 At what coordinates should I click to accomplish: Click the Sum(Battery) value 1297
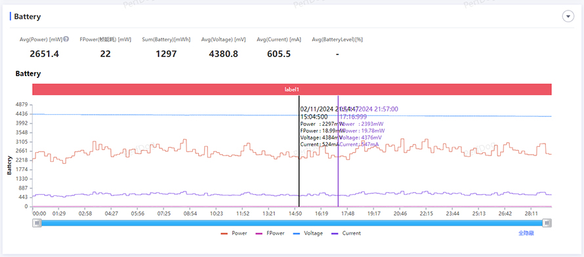tap(166, 54)
